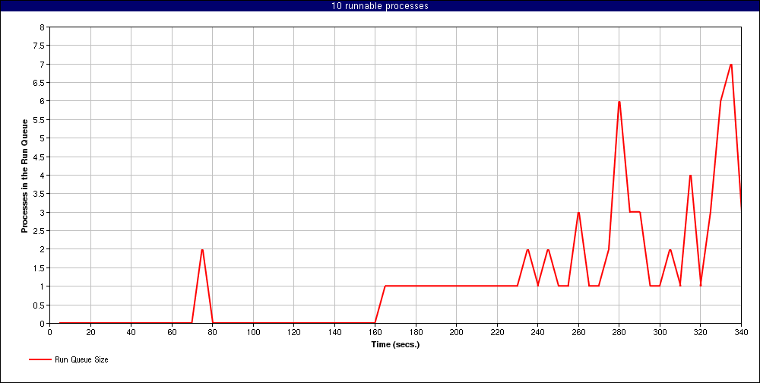
Task: Click the x-axis tick label 160
Action: (x=375, y=332)
